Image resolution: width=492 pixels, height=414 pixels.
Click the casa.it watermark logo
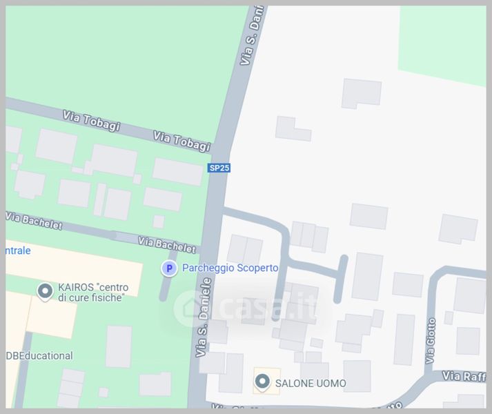(246, 308)
